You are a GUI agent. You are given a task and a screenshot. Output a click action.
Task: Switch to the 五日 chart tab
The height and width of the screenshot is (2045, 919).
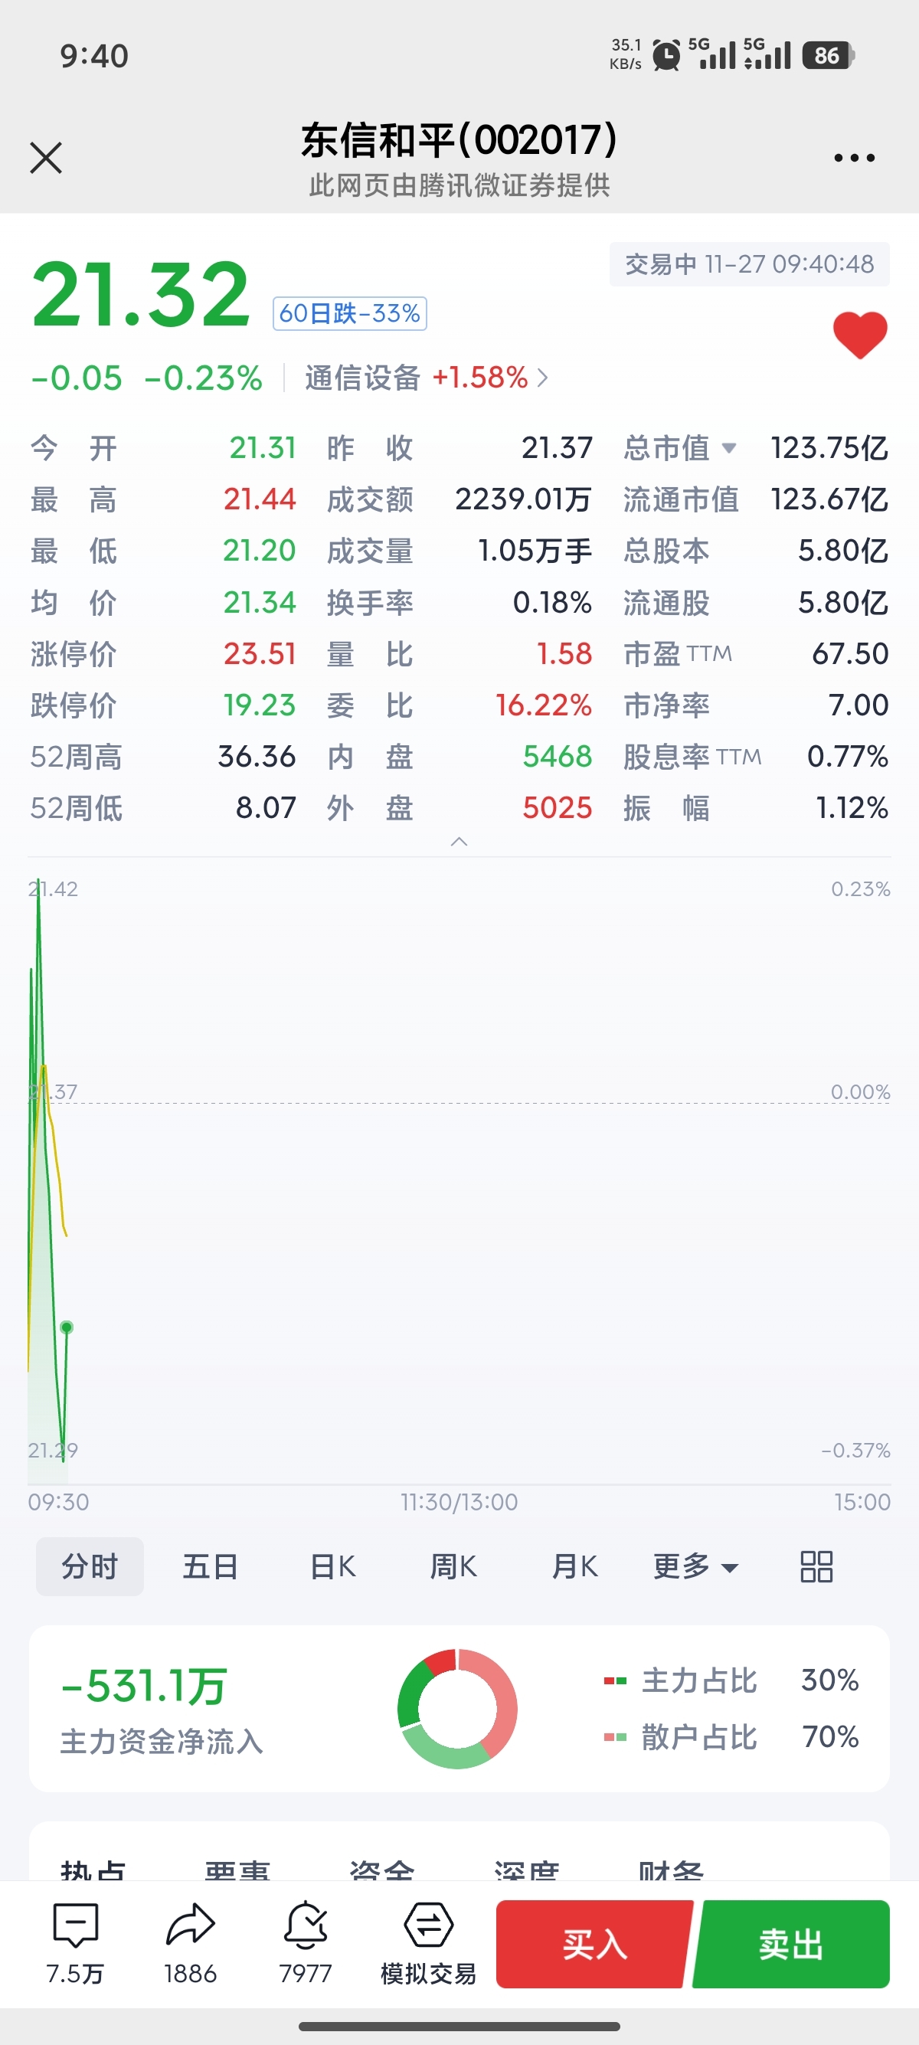[211, 1566]
